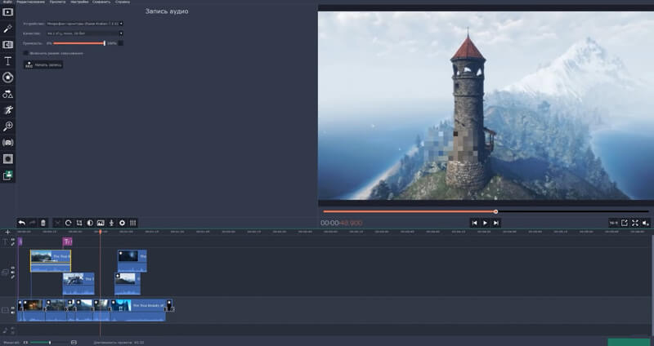The height and width of the screenshot is (346, 654).
Task: Zoom out timeline with the minus icon
Action: (25, 342)
